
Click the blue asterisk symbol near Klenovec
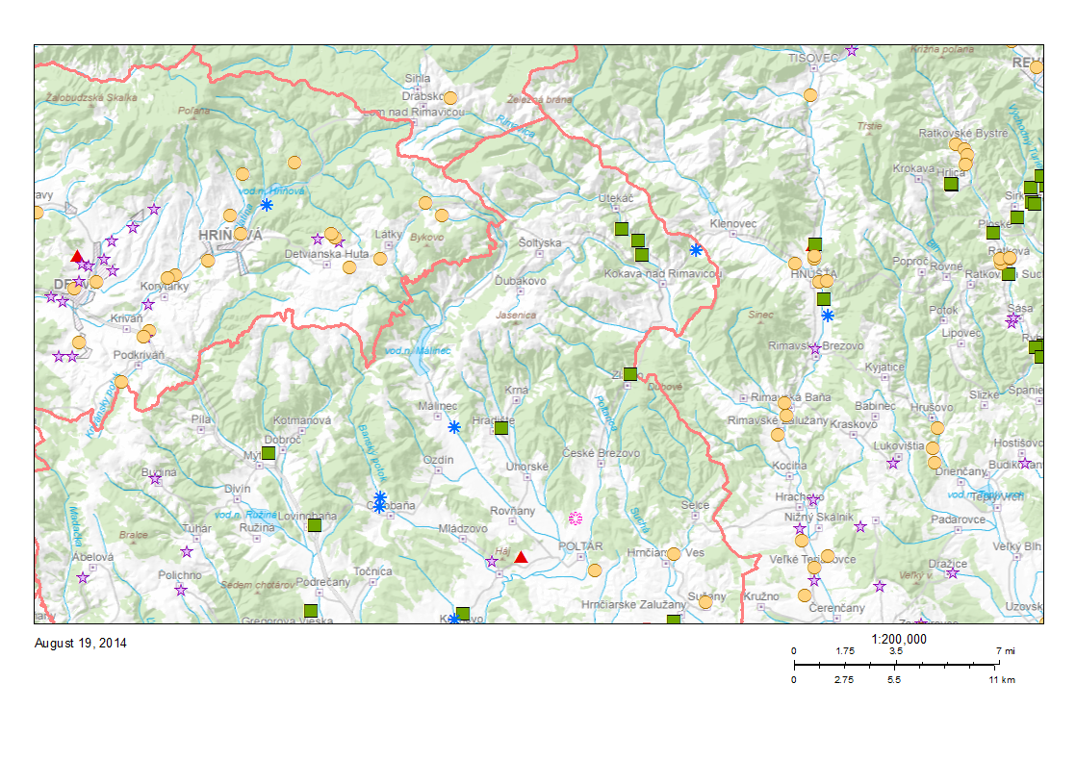coord(696,251)
